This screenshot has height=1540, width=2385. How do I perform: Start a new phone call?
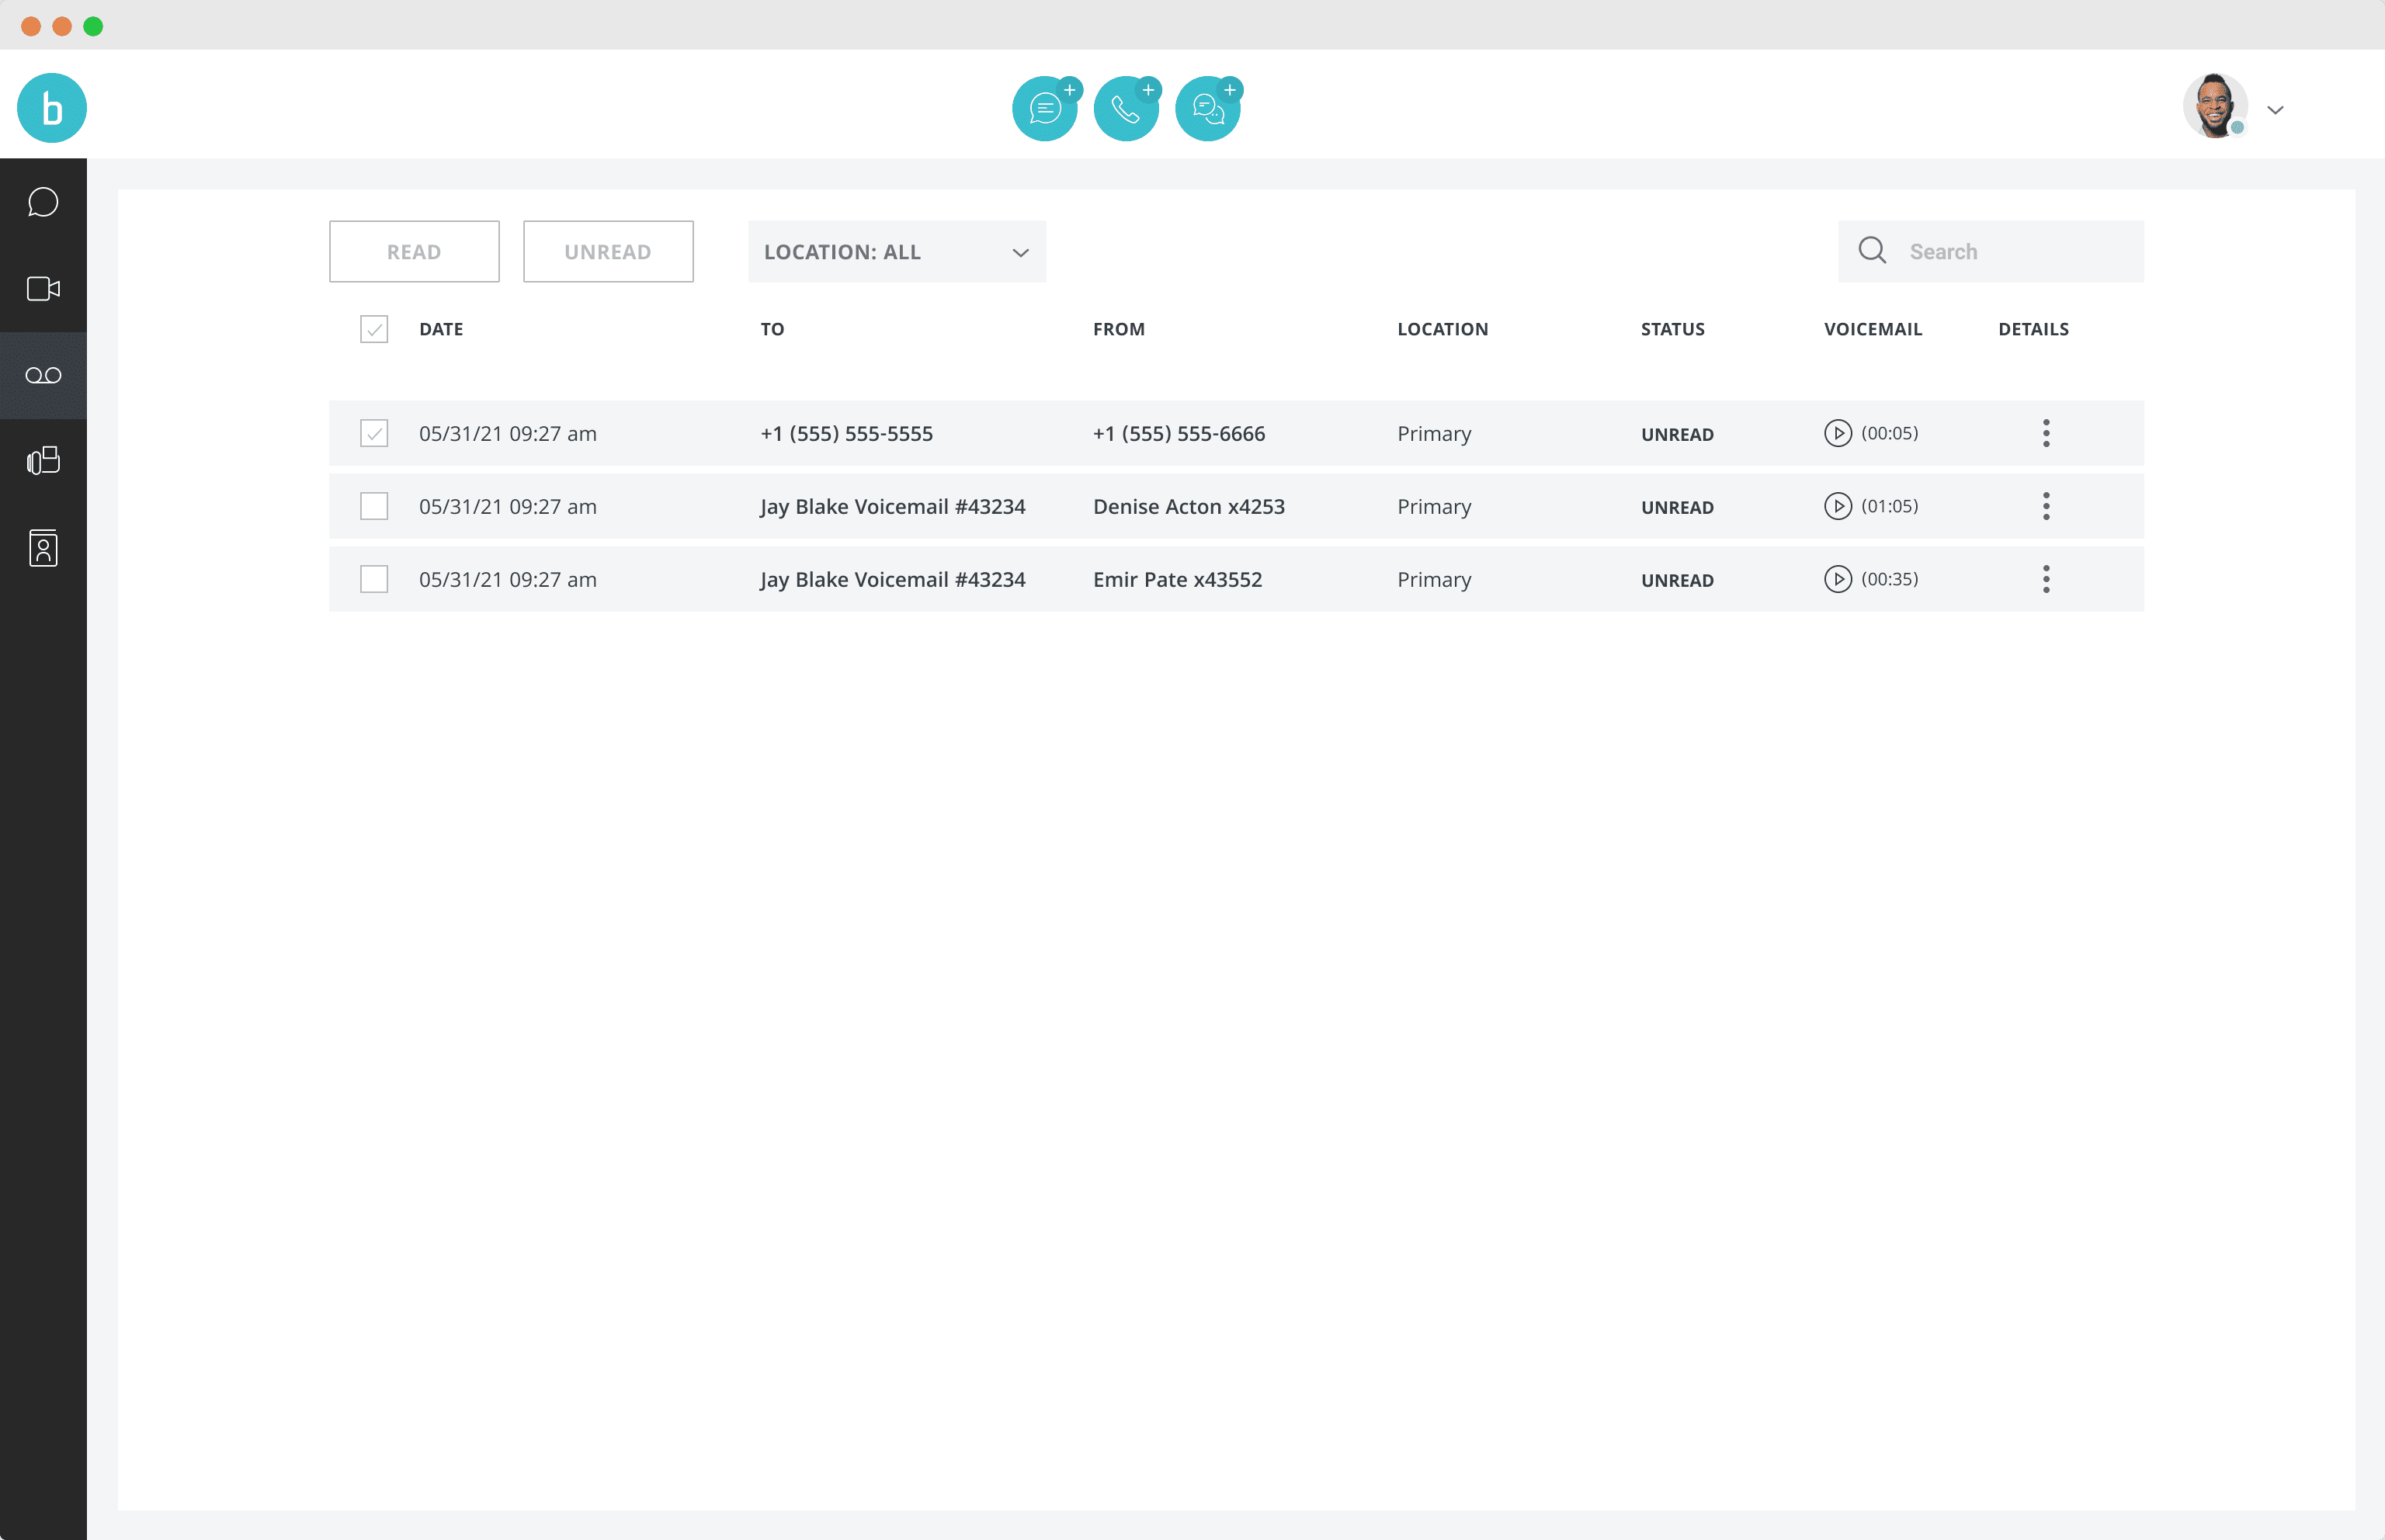(x=1126, y=108)
